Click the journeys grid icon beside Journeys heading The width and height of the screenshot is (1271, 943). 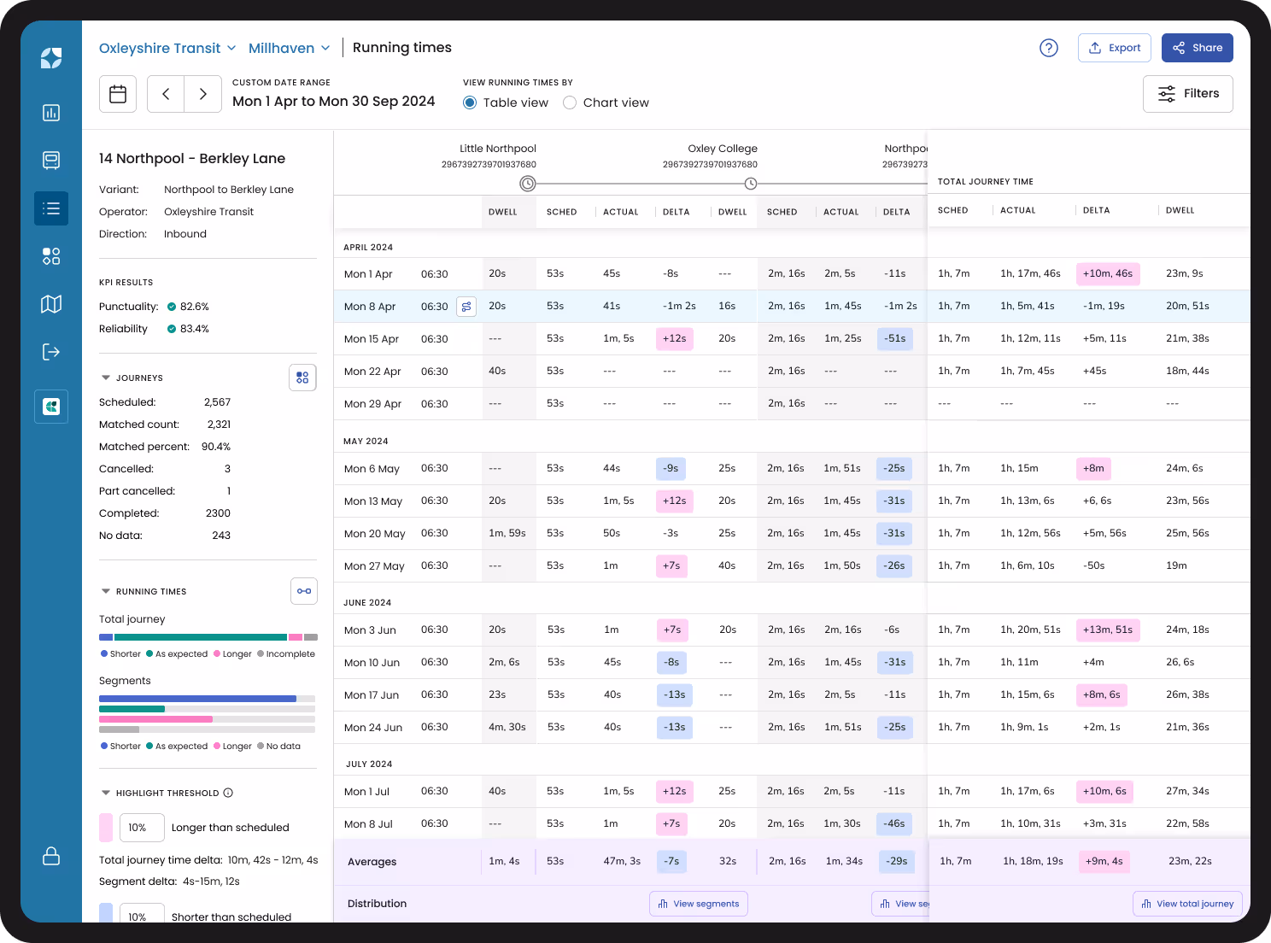[303, 377]
